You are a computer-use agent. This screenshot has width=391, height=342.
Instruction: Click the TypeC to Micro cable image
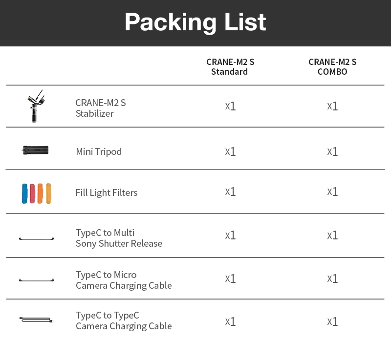pyautogui.click(x=36, y=280)
